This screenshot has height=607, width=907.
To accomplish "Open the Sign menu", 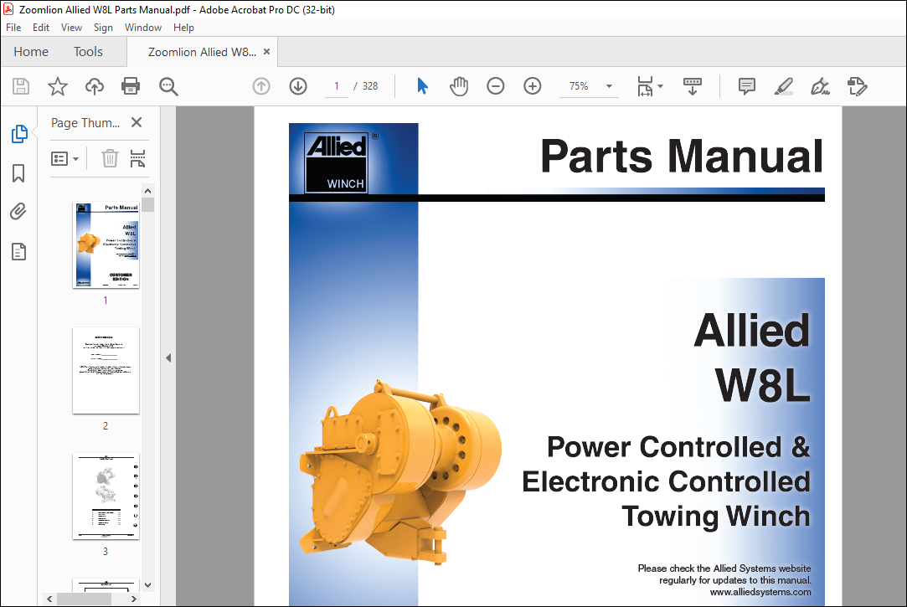I will (104, 27).
